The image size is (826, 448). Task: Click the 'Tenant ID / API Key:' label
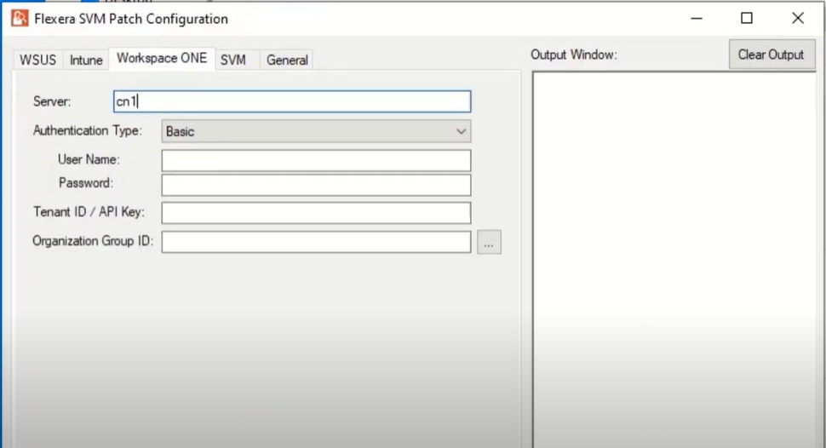point(89,212)
